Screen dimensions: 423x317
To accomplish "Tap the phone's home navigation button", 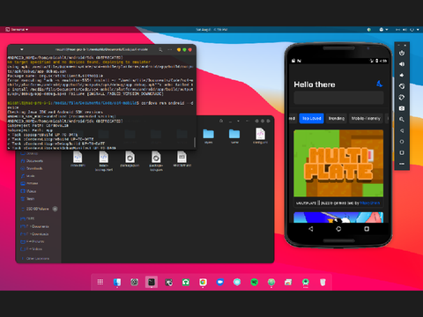I will pyautogui.click(x=338, y=229).
